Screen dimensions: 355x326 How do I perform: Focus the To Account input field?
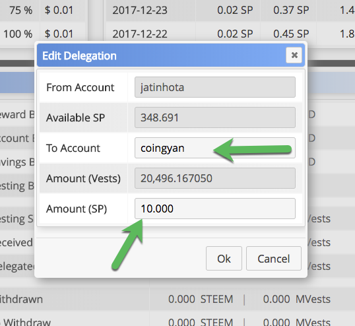[x=215, y=148]
